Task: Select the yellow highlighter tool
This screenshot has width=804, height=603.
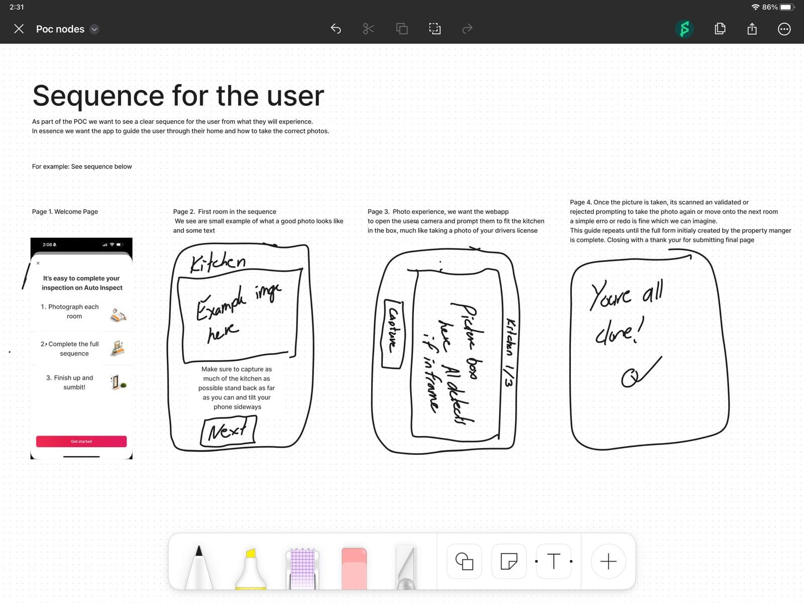Action: point(250,568)
